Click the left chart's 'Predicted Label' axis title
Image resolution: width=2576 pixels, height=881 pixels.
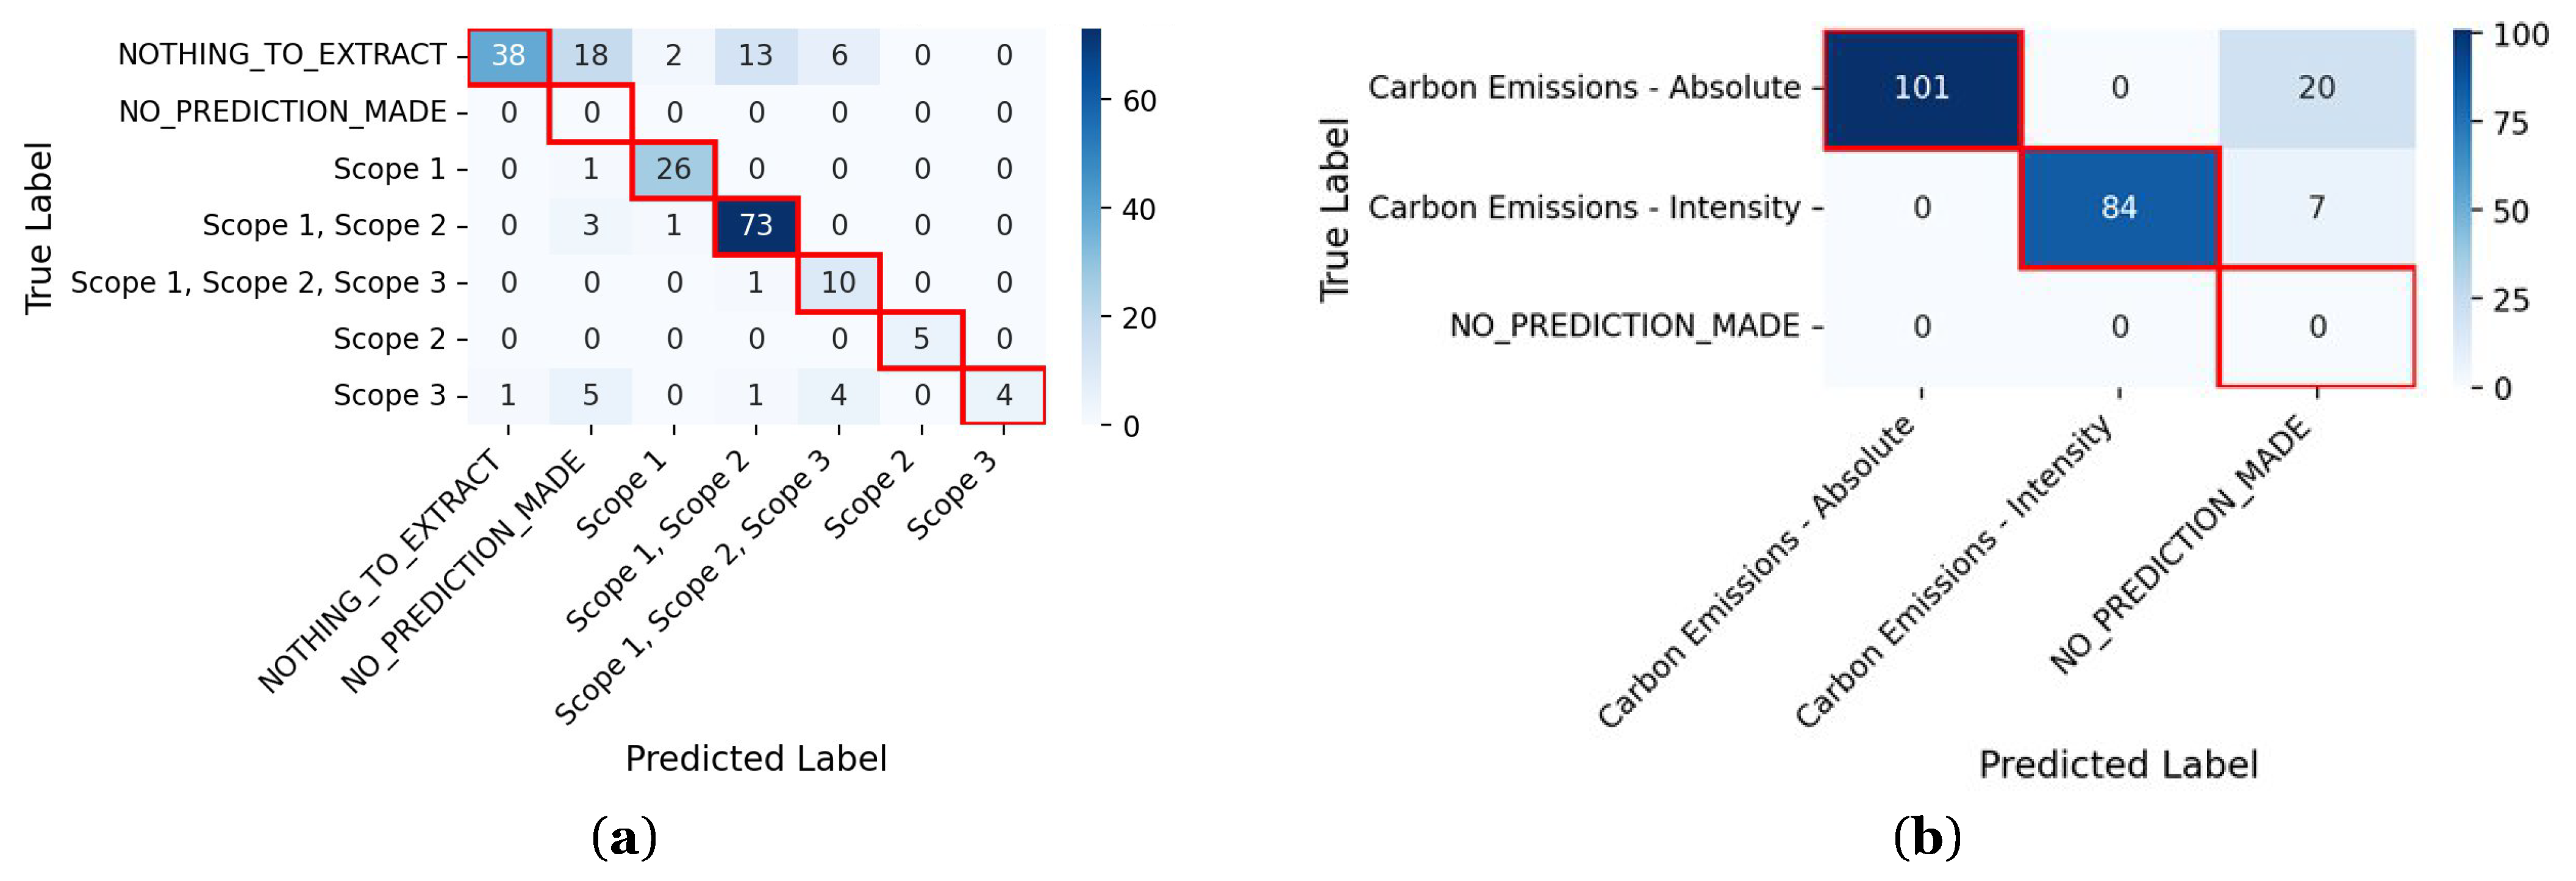click(756, 759)
